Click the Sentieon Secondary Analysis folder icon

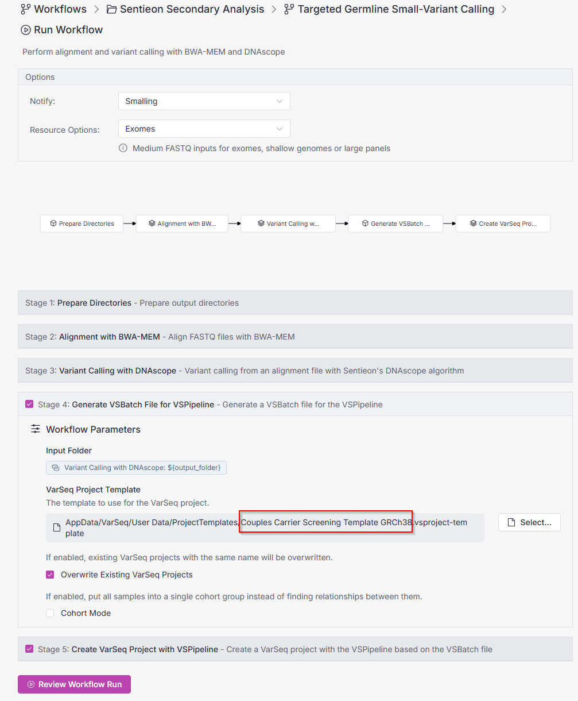[x=111, y=9]
